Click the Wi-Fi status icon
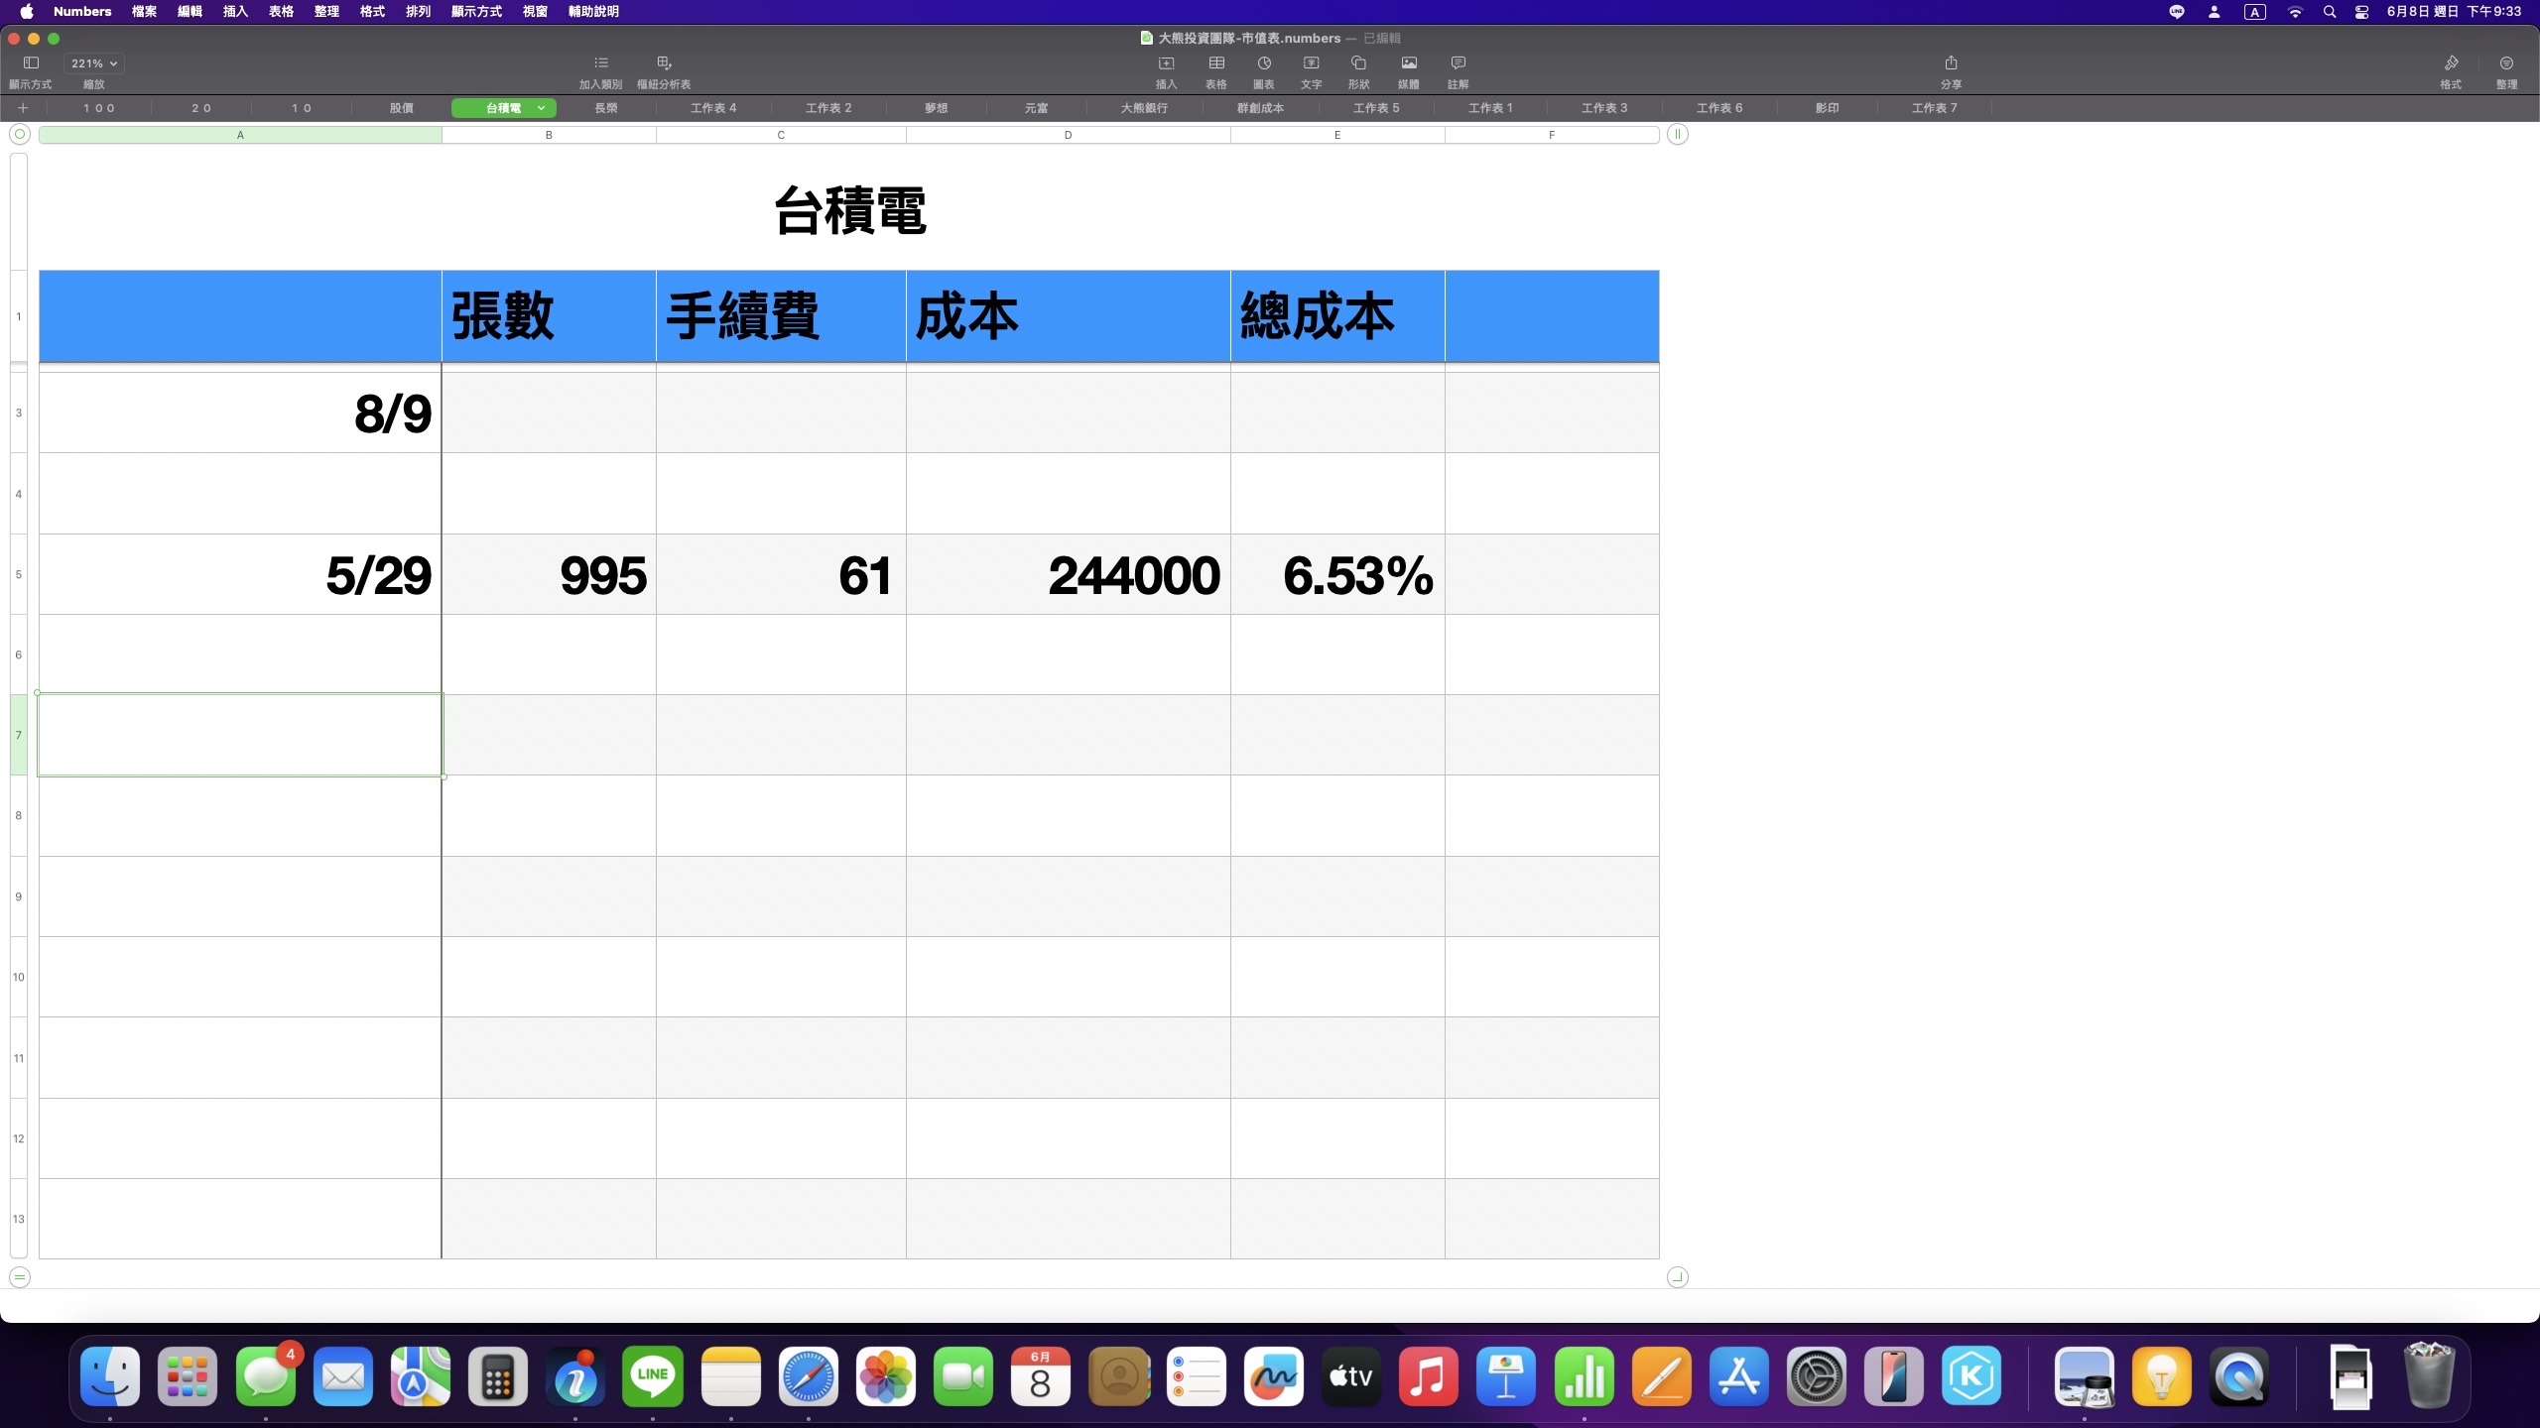Viewport: 2540px width, 1428px height. point(2295,12)
